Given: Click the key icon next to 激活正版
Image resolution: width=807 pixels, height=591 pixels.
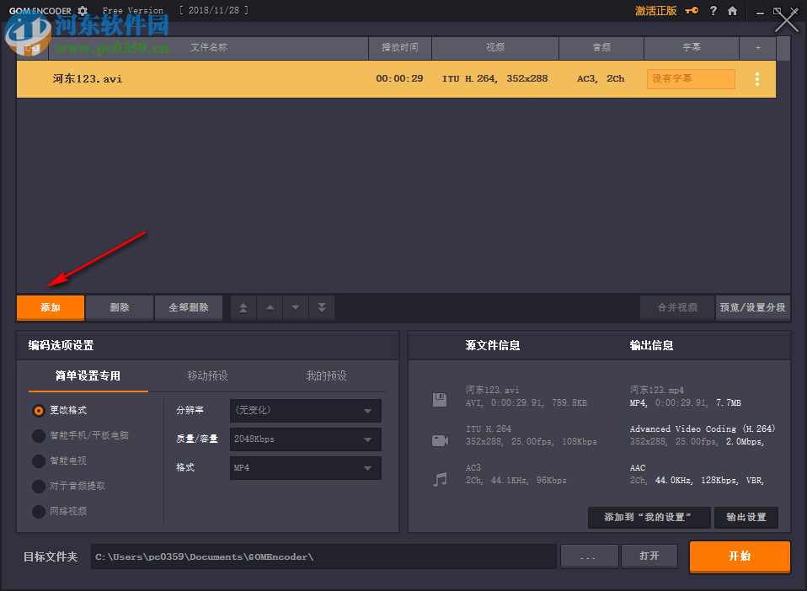Looking at the screenshot, I should [692, 11].
